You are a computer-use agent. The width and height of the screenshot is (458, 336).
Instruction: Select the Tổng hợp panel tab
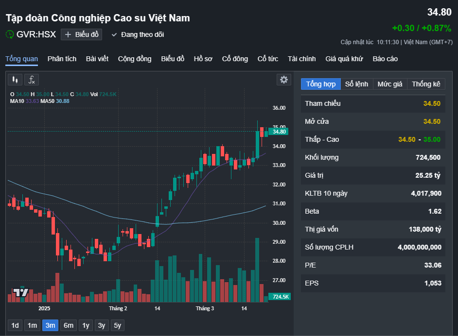pyautogui.click(x=321, y=84)
